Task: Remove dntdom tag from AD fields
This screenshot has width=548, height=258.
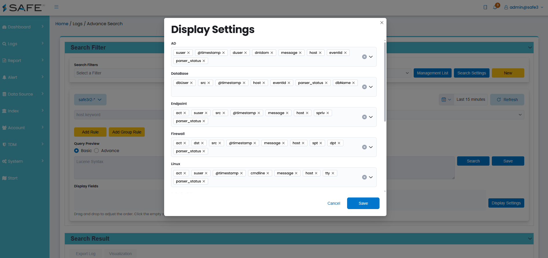Action: pyautogui.click(x=272, y=53)
